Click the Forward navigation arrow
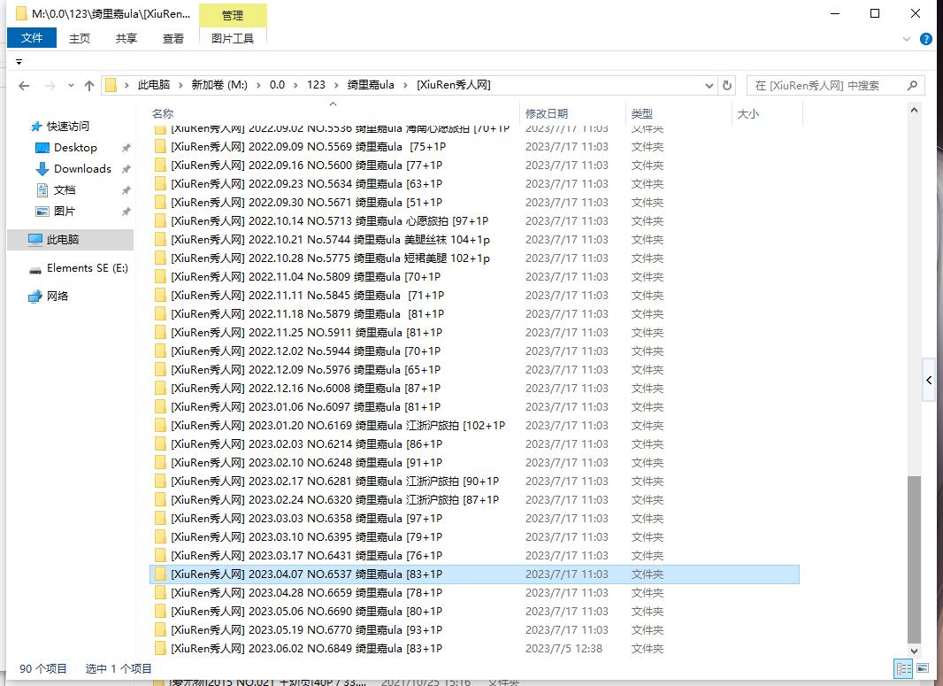943x686 pixels. tap(50, 86)
